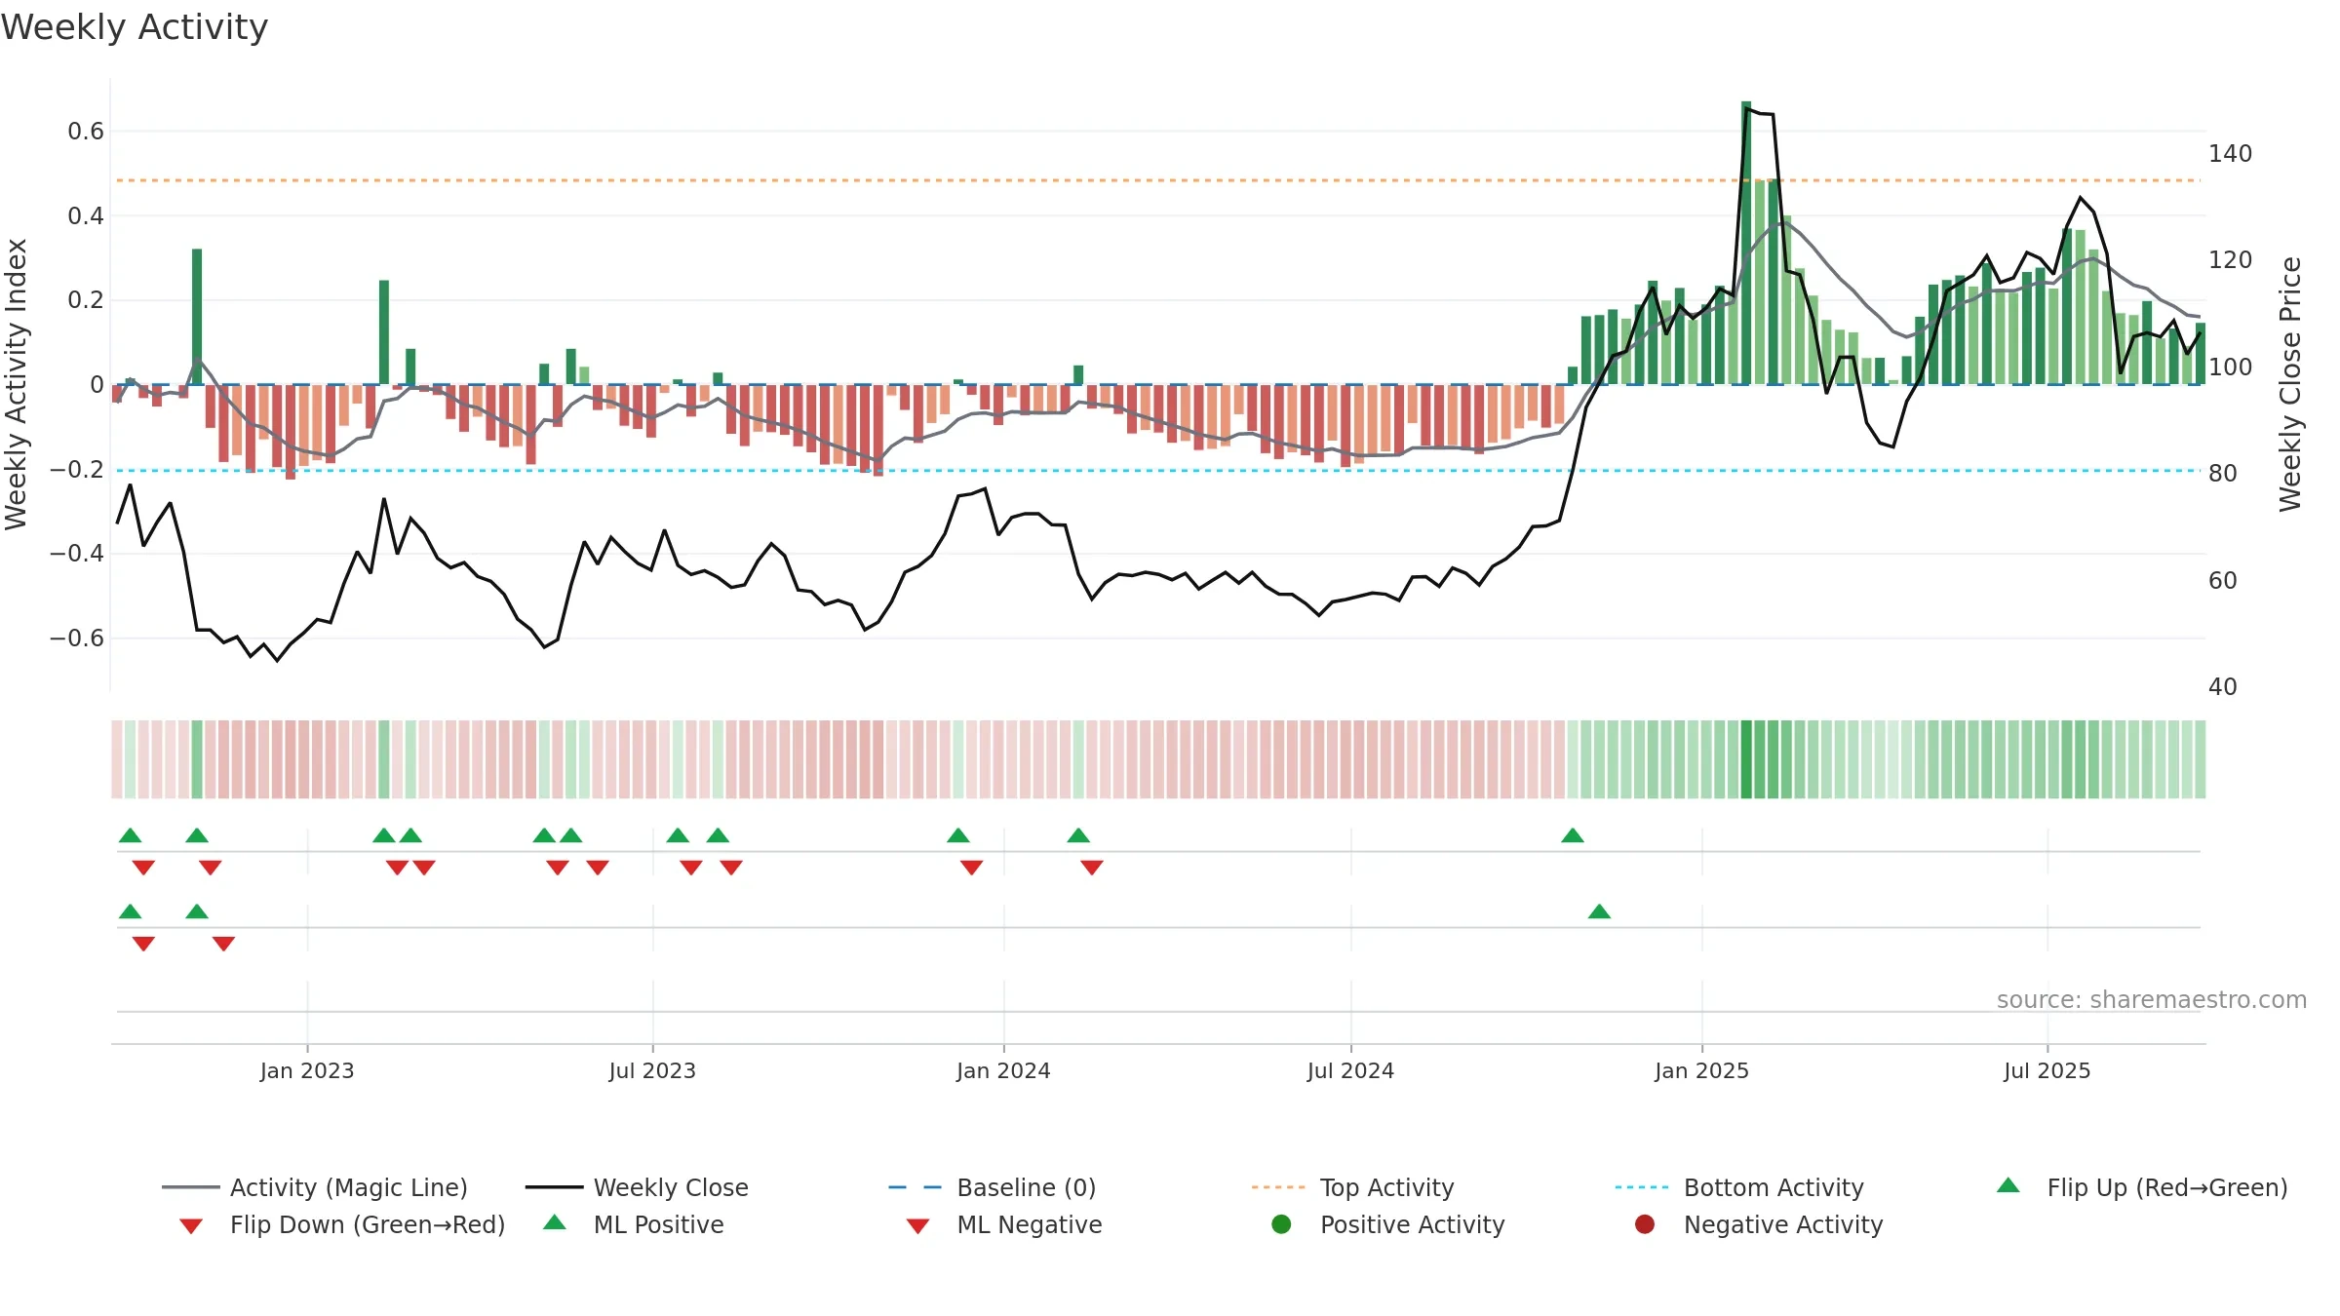This screenshot has width=2340, height=1316.
Task: Click the −0.2 activity index tick label
Action: coord(77,470)
